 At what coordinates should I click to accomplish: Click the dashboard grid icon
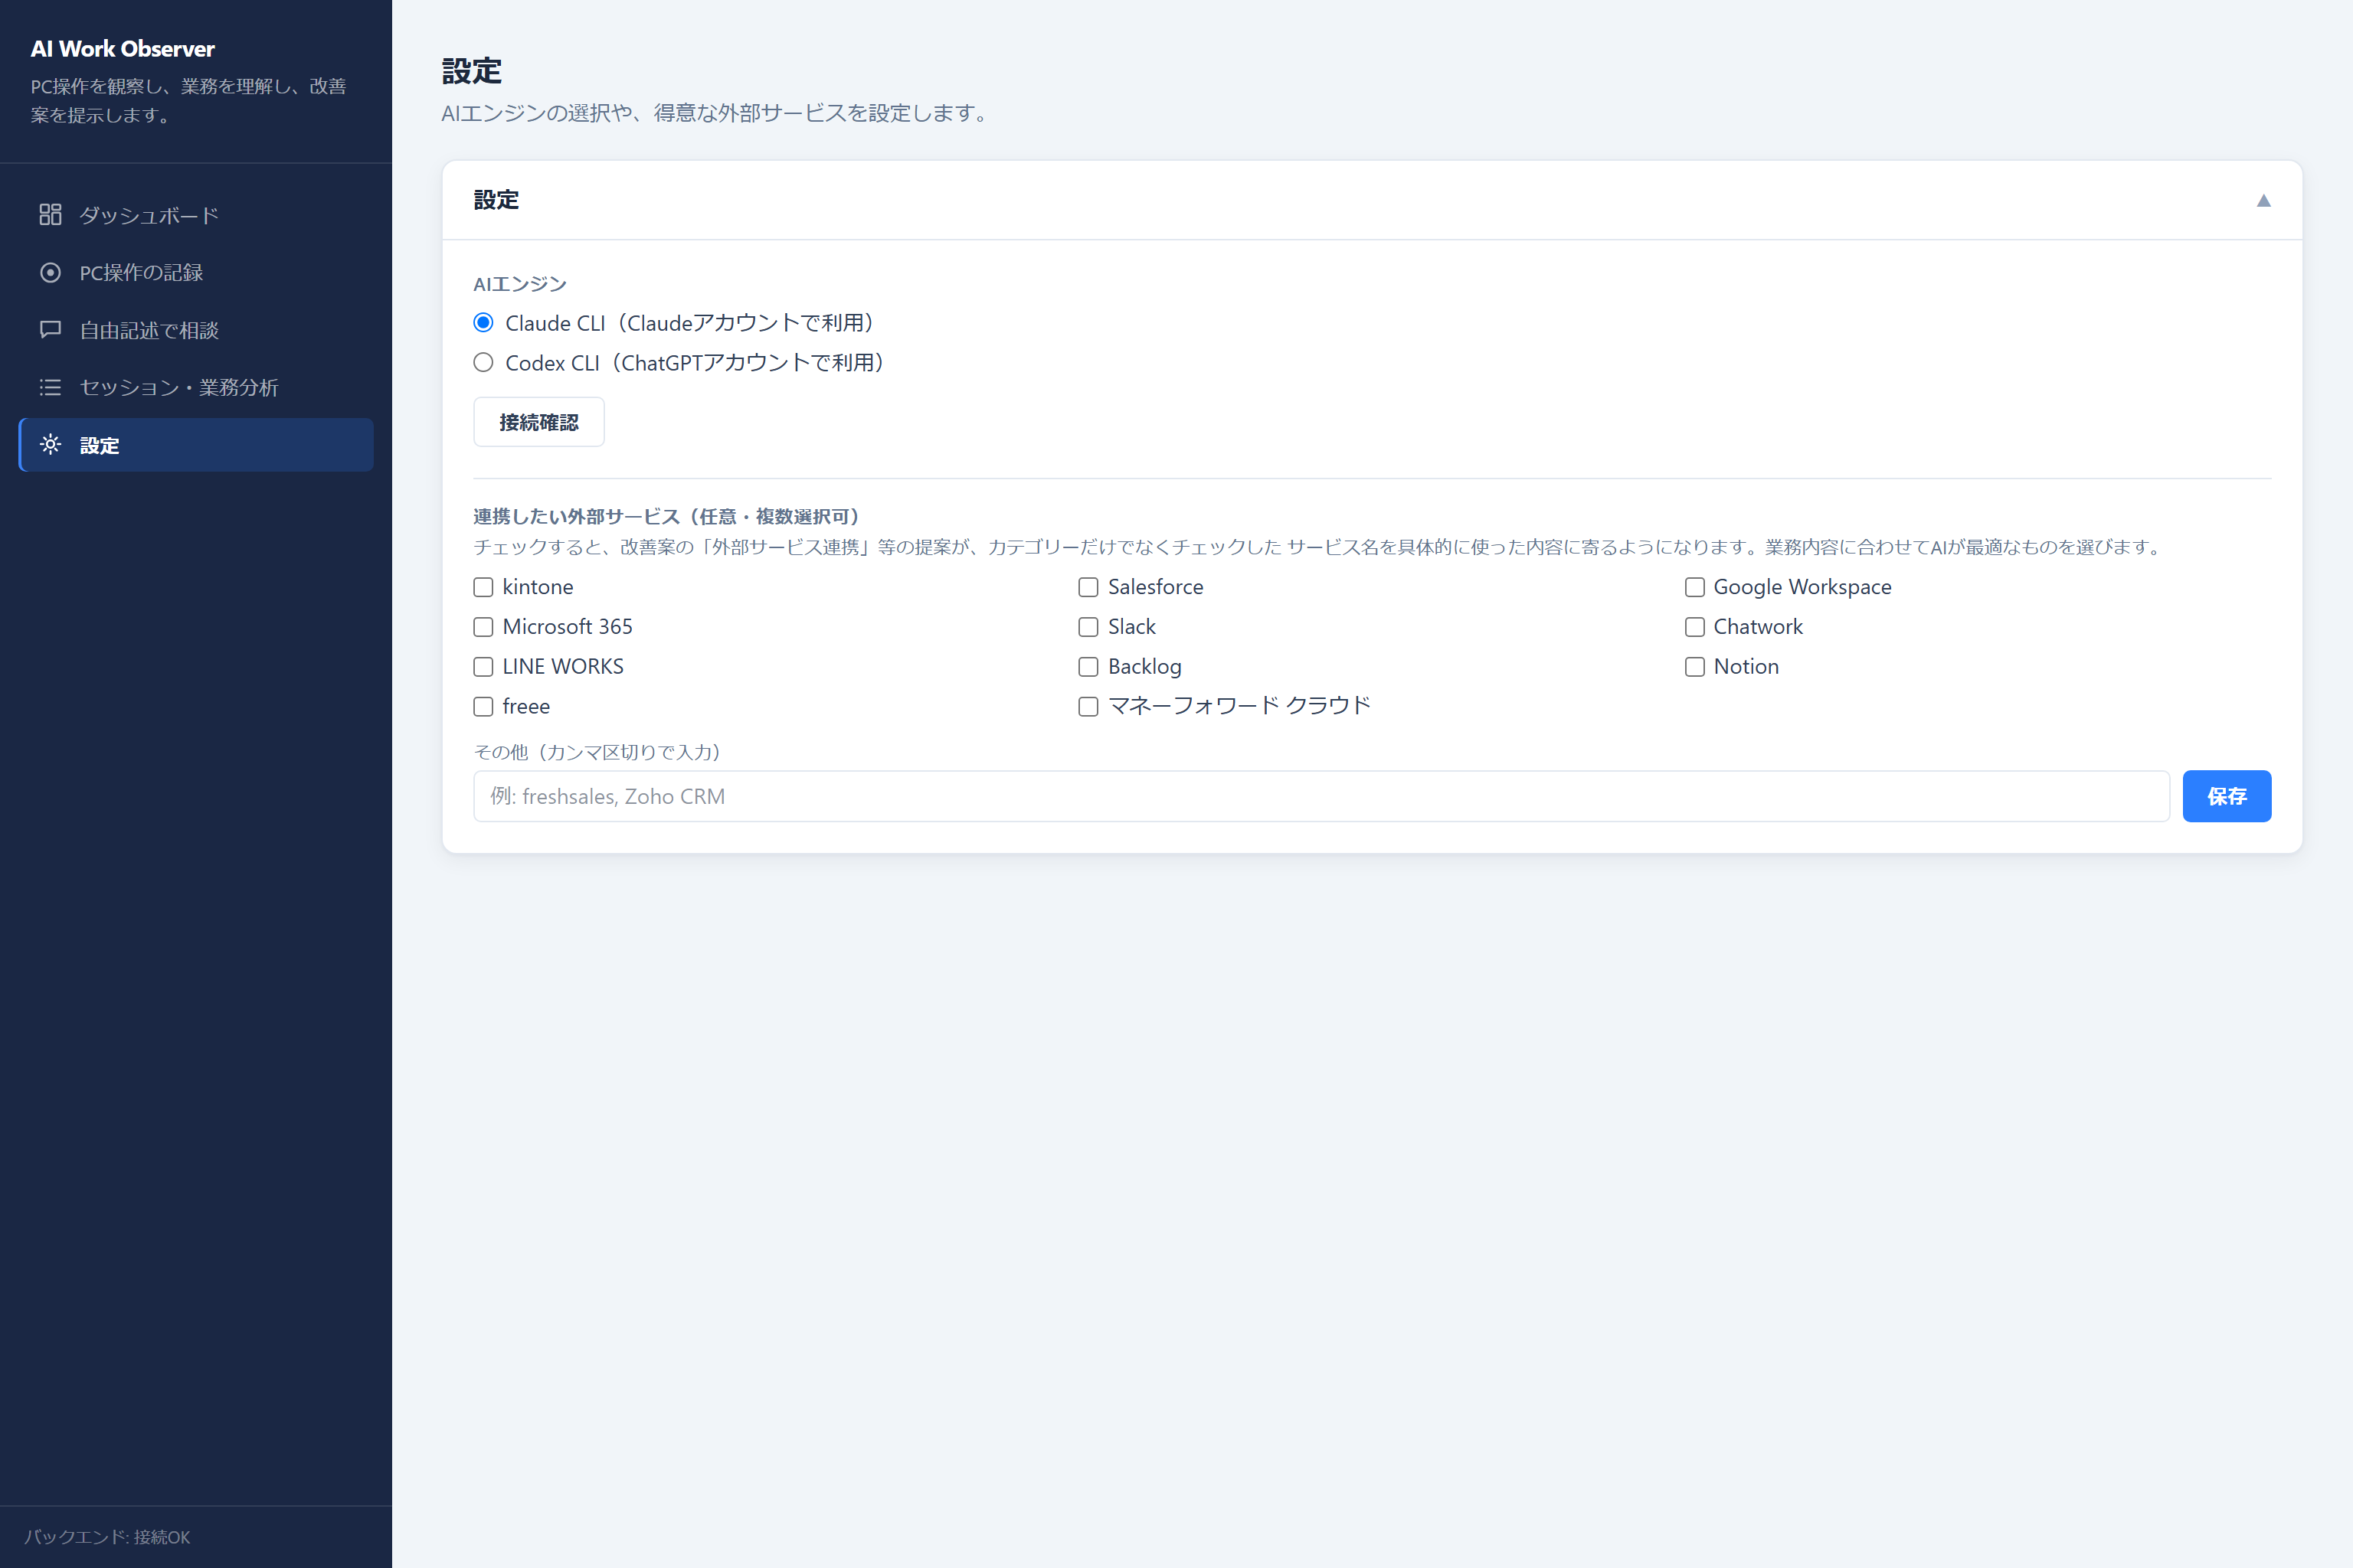point(50,215)
